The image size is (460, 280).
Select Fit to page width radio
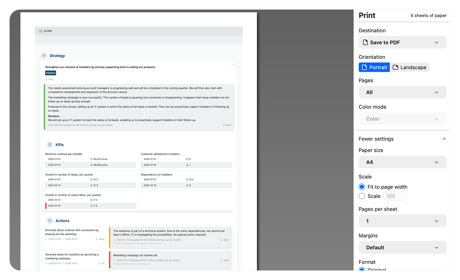coord(362,187)
